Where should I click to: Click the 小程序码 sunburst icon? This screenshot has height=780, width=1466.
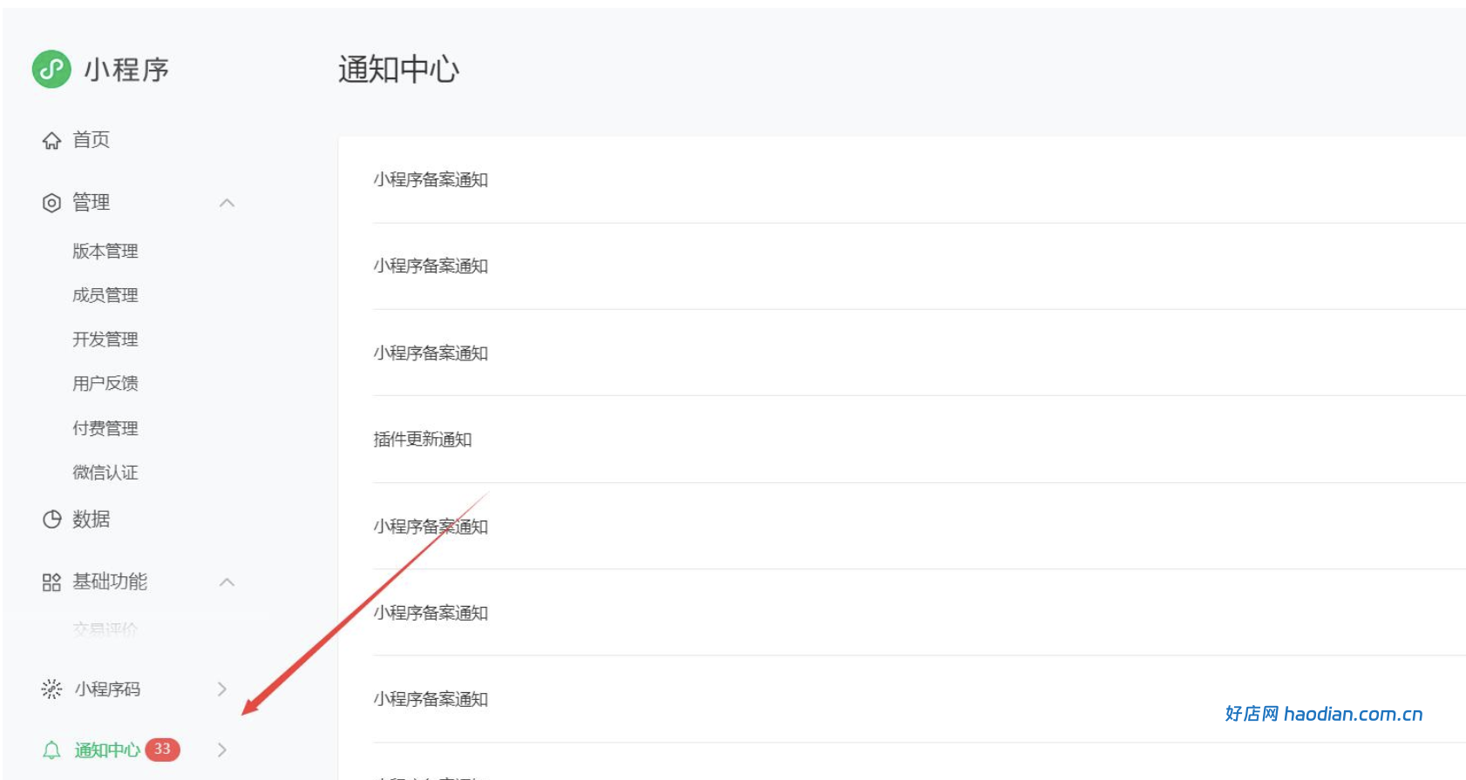pyautogui.click(x=51, y=689)
